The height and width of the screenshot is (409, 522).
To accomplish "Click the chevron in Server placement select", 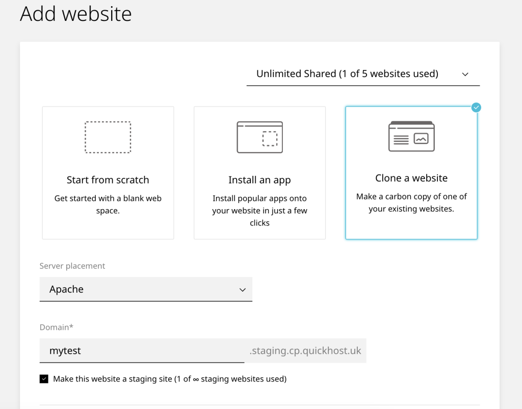I will click(x=243, y=290).
